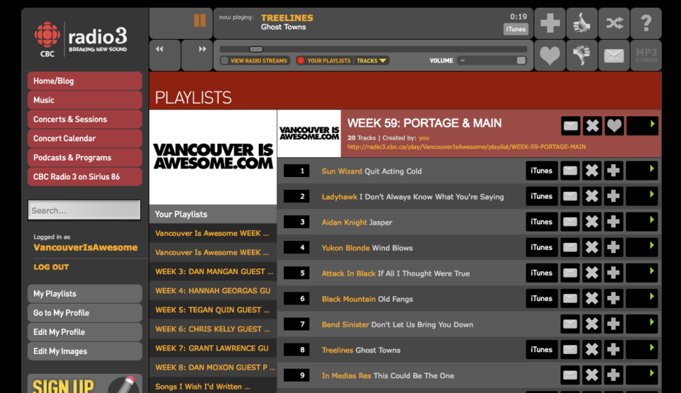This screenshot has height=393, width=681.
Task: Click Edit My Images
Action: (84, 351)
